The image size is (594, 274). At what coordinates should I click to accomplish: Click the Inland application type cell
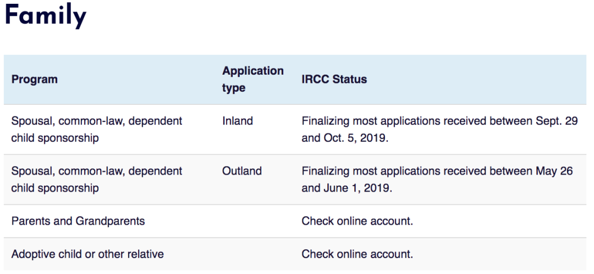click(x=238, y=121)
